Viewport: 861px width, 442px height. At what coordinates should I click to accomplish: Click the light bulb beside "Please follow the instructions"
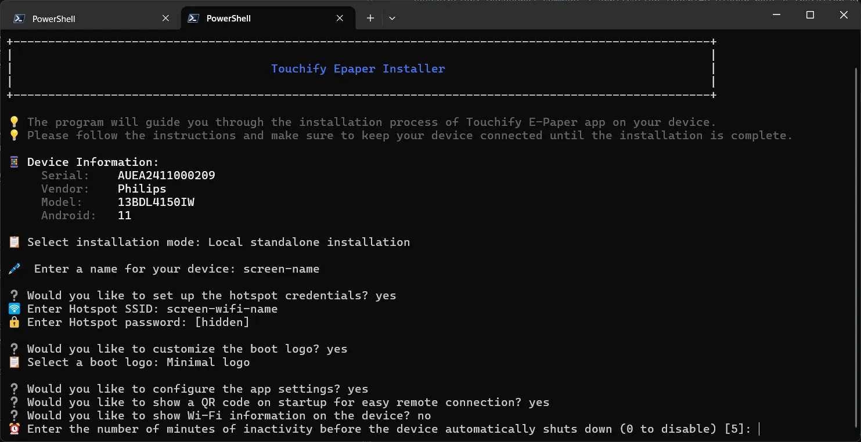pos(15,135)
